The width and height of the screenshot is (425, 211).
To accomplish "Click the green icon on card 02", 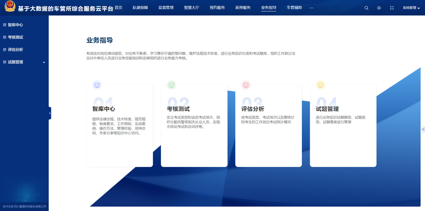I will point(171,85).
